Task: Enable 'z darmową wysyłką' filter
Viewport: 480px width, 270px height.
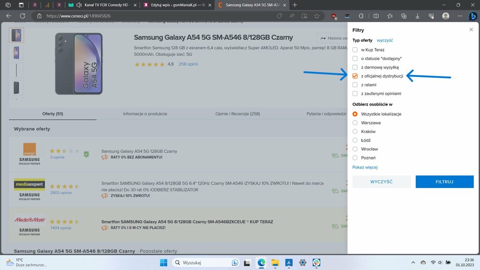Action: point(355,67)
